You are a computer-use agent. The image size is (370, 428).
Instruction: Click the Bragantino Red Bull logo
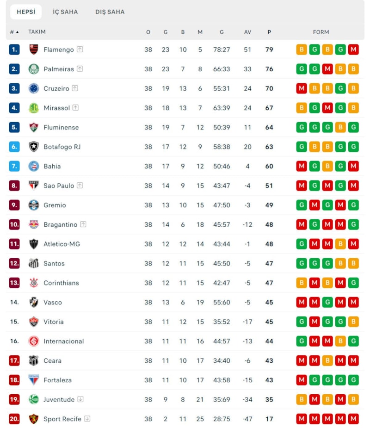click(34, 224)
